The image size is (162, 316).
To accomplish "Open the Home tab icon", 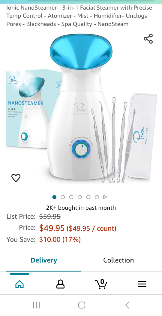I will pyautogui.click(x=19, y=284).
